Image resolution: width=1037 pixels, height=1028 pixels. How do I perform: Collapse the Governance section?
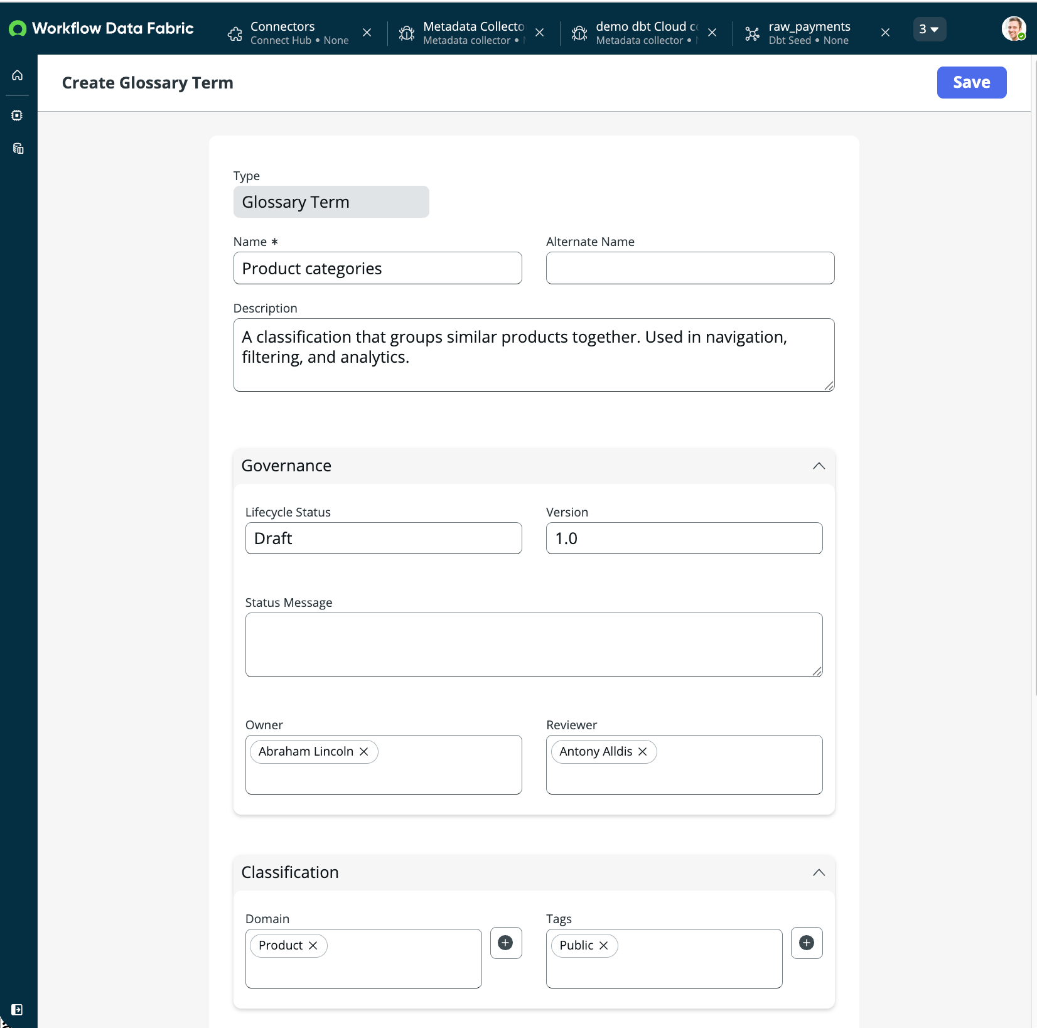819,466
